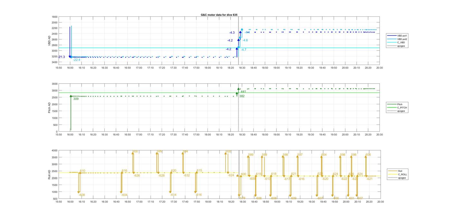
Task: Click the '-4.3' VBD annotation
Action: coord(232,33)
